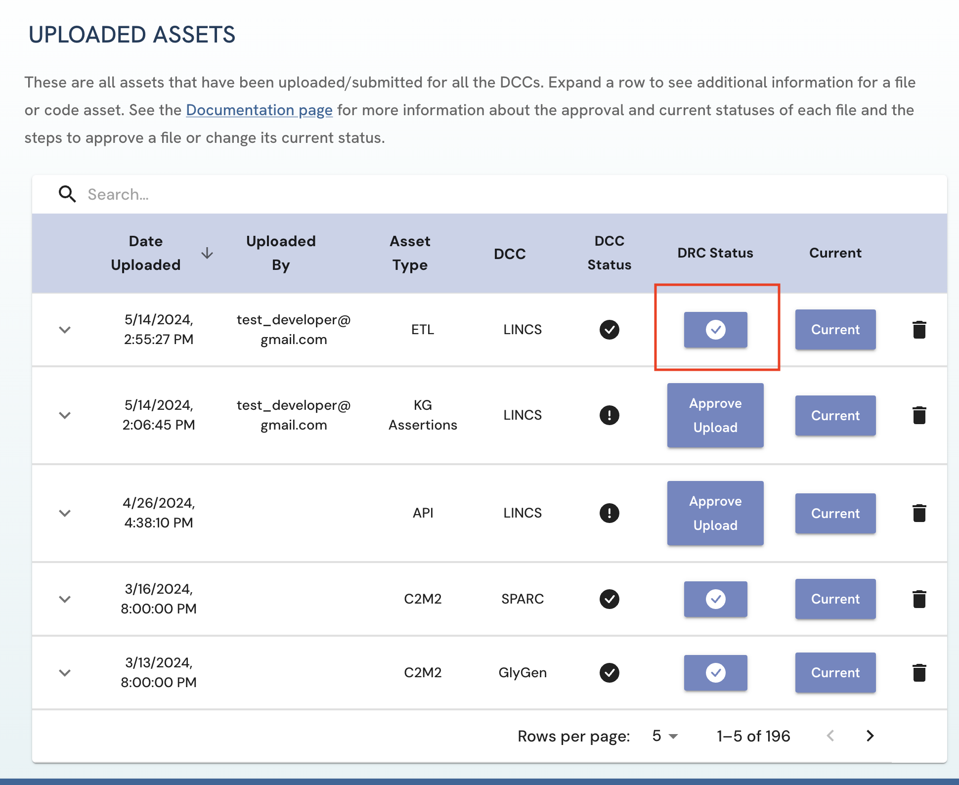Toggle DRC approved status for SPARC row
This screenshot has width=959, height=785.
pos(715,599)
